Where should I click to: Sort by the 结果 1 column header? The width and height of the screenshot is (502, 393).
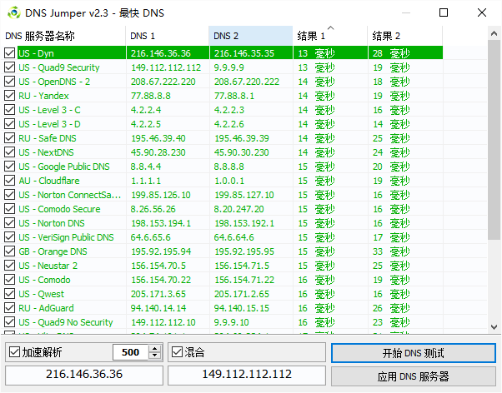pos(330,36)
